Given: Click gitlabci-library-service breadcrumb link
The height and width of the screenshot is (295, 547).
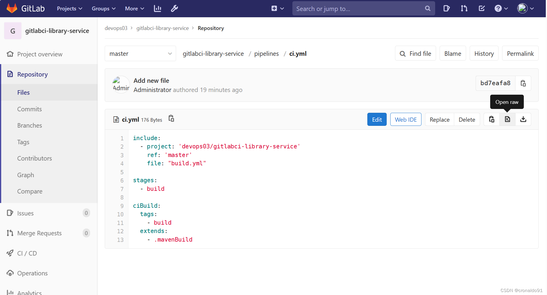Looking at the screenshot, I should pyautogui.click(x=162, y=28).
